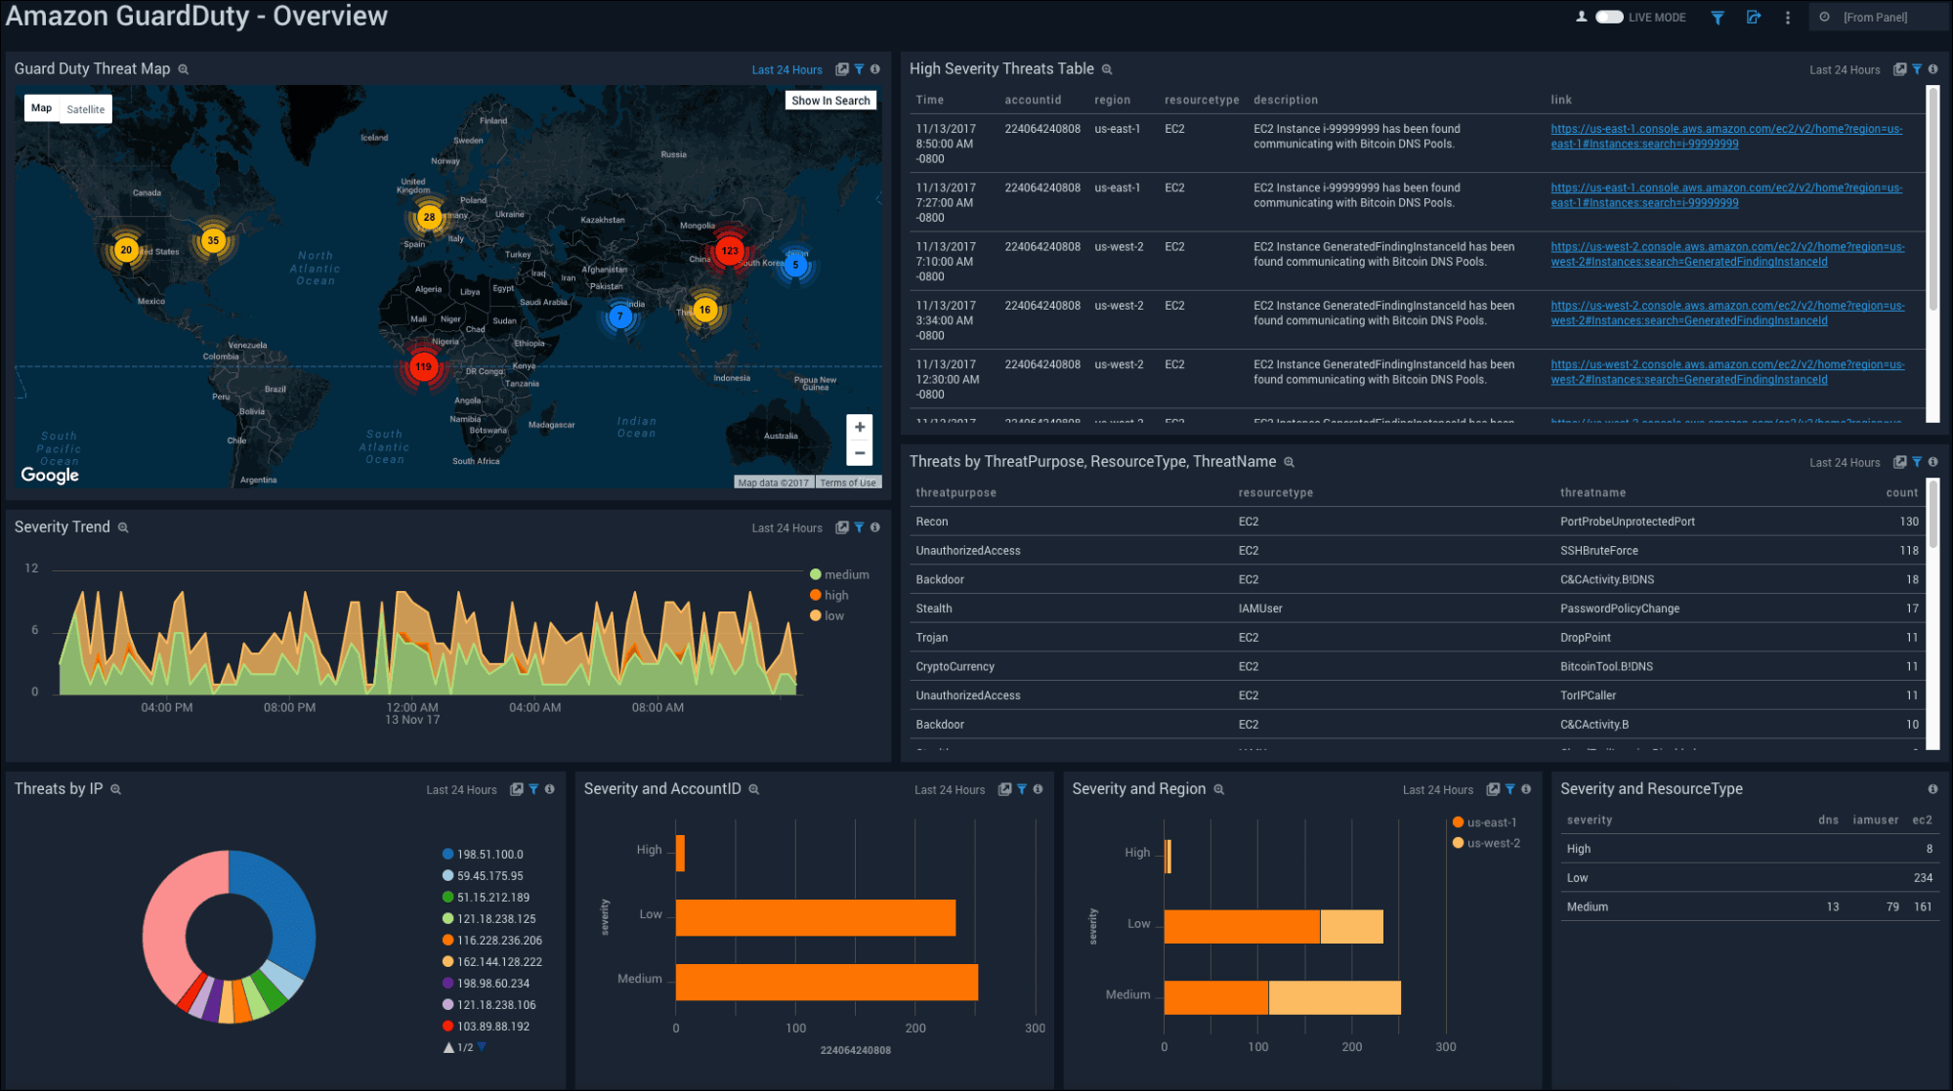Toggle medium series in Severity Trend legend
Image resolution: width=1953 pixels, height=1092 pixels.
click(839, 574)
